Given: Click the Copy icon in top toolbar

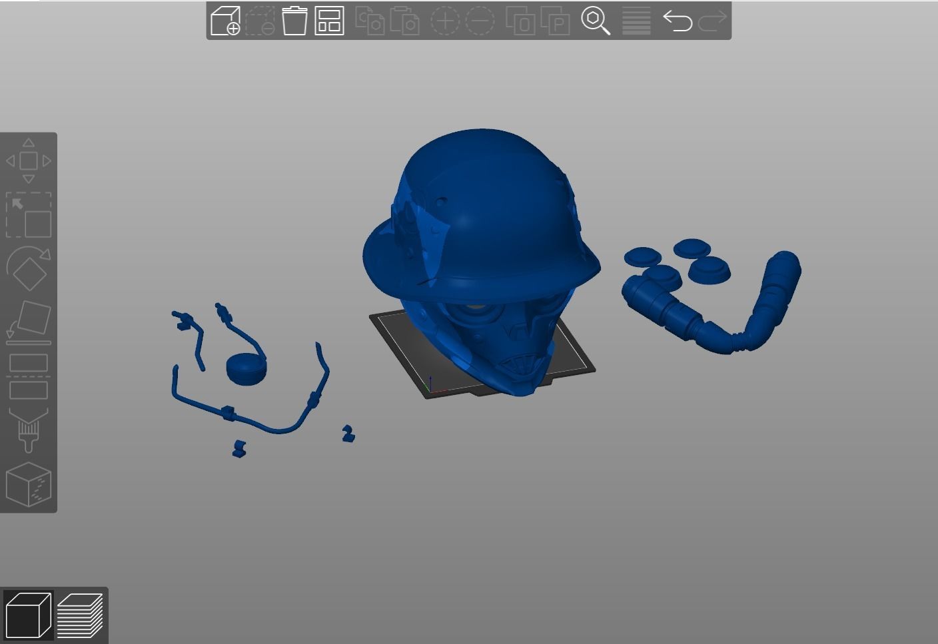Looking at the screenshot, I should coord(370,21).
